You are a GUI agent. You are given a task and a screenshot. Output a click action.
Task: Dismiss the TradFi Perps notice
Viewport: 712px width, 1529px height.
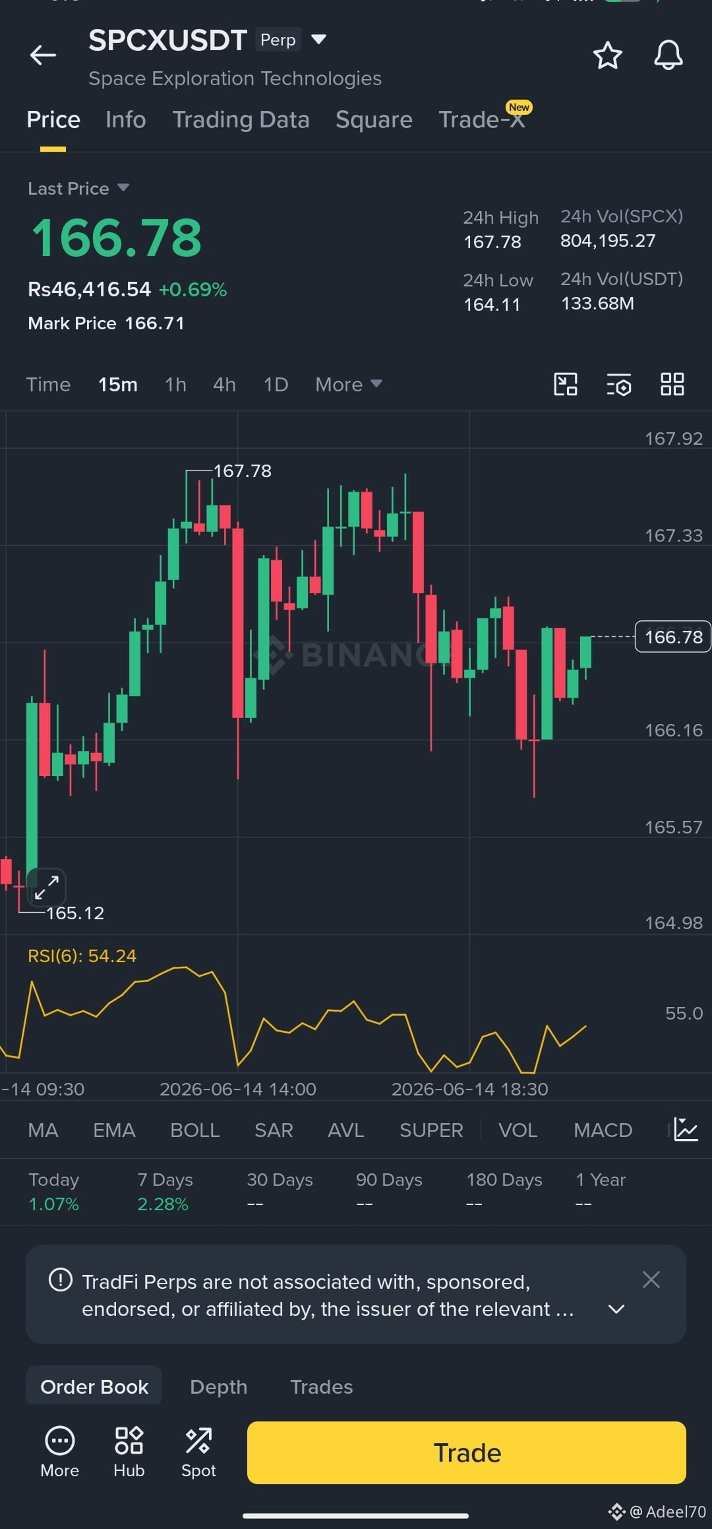651,1280
